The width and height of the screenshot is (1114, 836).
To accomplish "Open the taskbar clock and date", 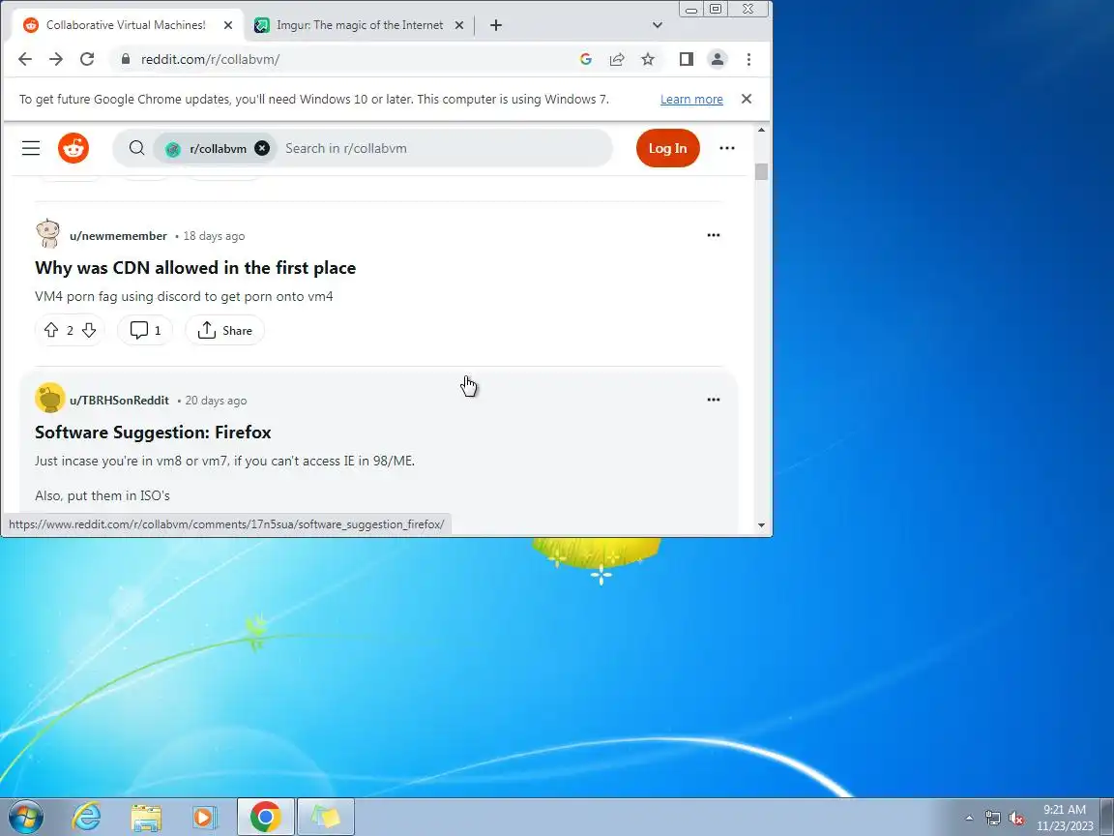I will [1065, 818].
